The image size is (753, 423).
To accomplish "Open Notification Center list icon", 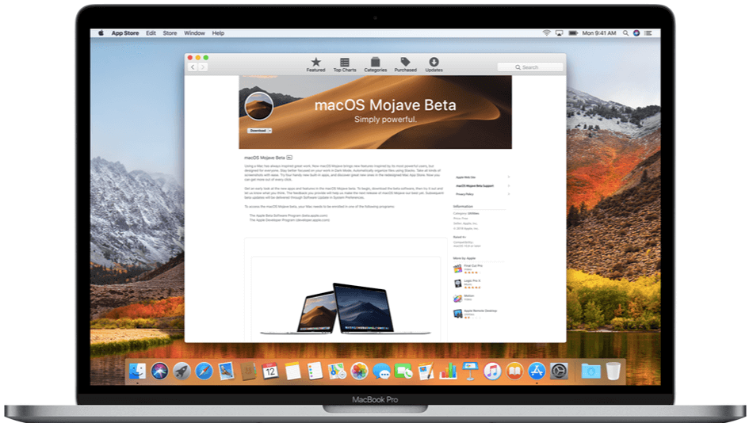I will coord(648,33).
